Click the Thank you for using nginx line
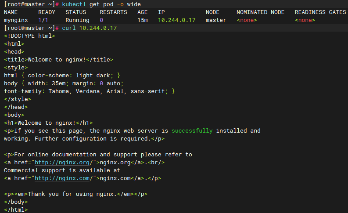348x213 pixels. [75, 194]
